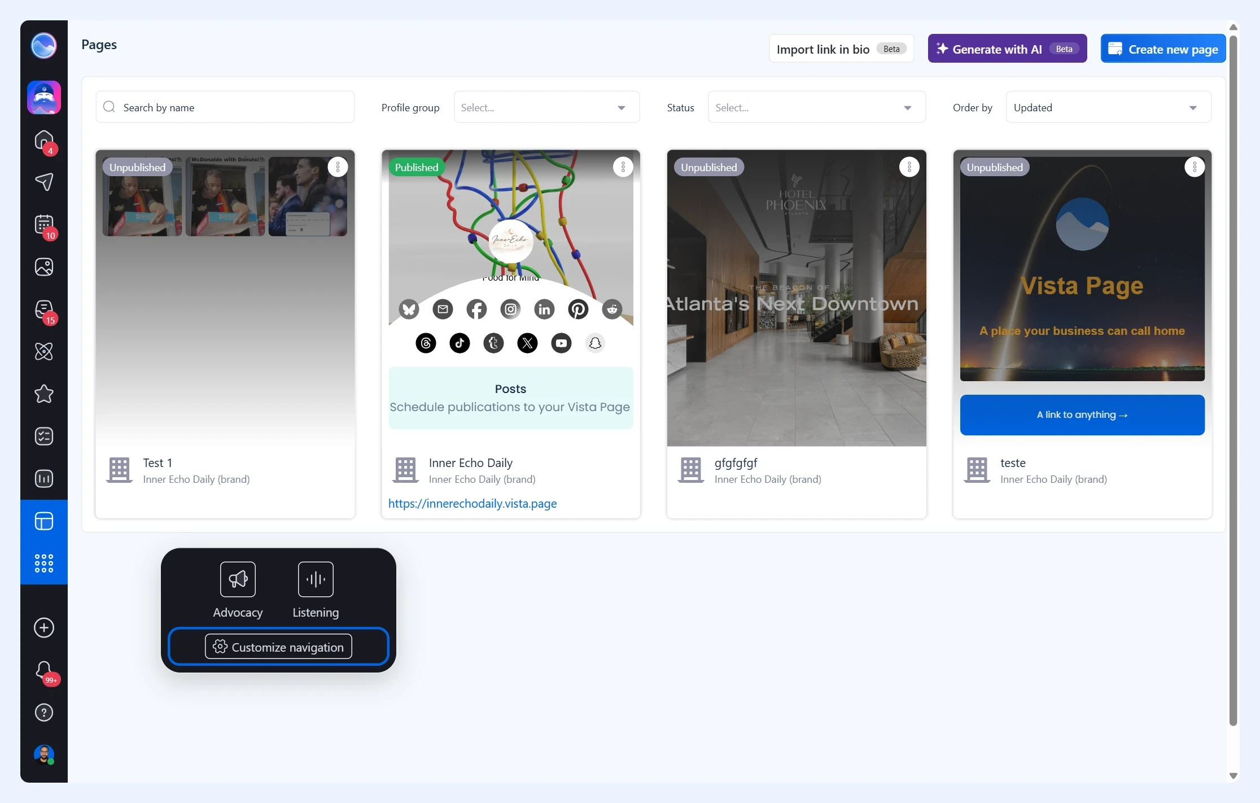Focus the Search by name field
The height and width of the screenshot is (803, 1260).
click(225, 107)
